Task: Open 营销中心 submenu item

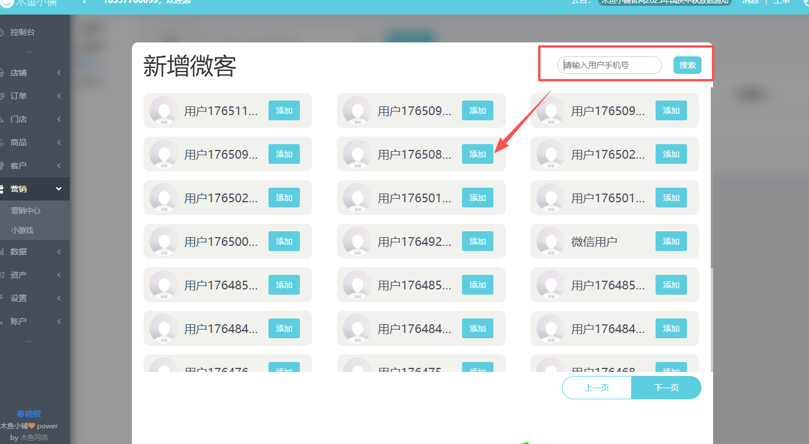Action: click(x=26, y=210)
